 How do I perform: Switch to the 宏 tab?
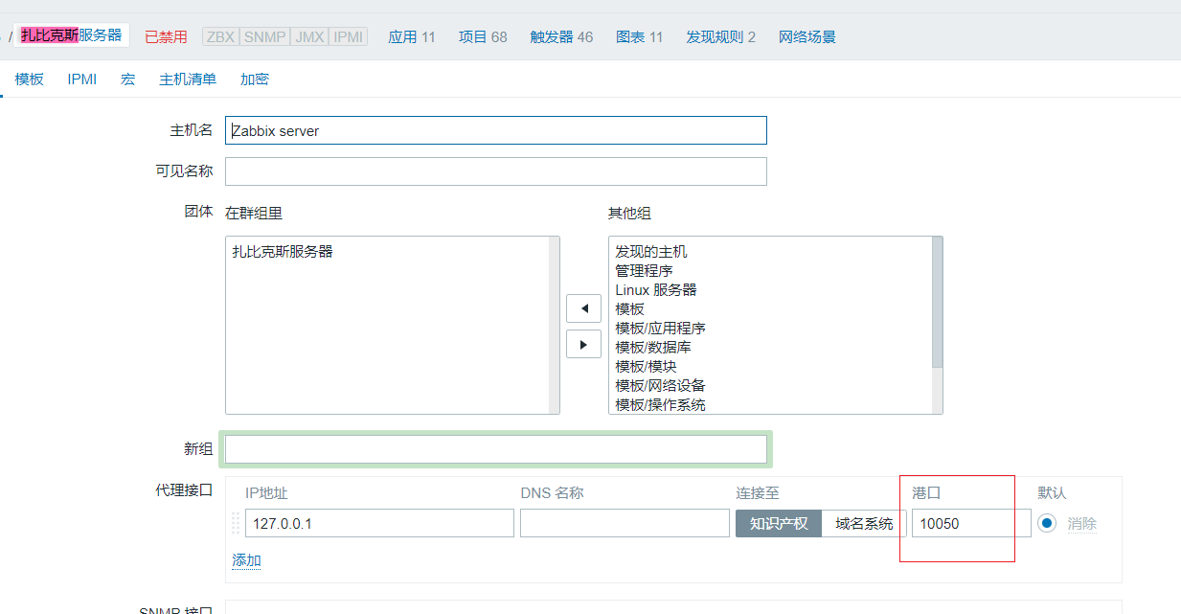pyautogui.click(x=127, y=80)
